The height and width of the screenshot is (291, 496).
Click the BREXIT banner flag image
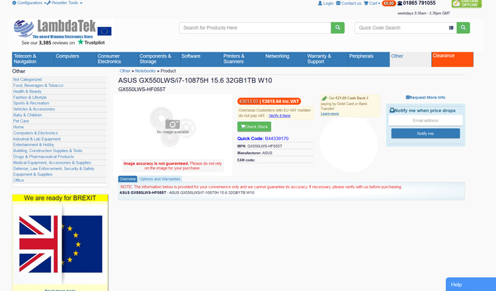(60, 244)
